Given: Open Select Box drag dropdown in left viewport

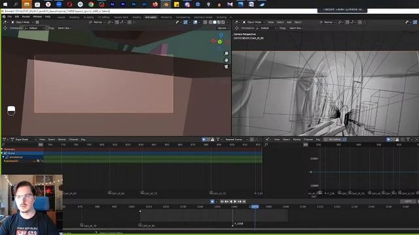Looking at the screenshot, I should [x=64, y=28].
